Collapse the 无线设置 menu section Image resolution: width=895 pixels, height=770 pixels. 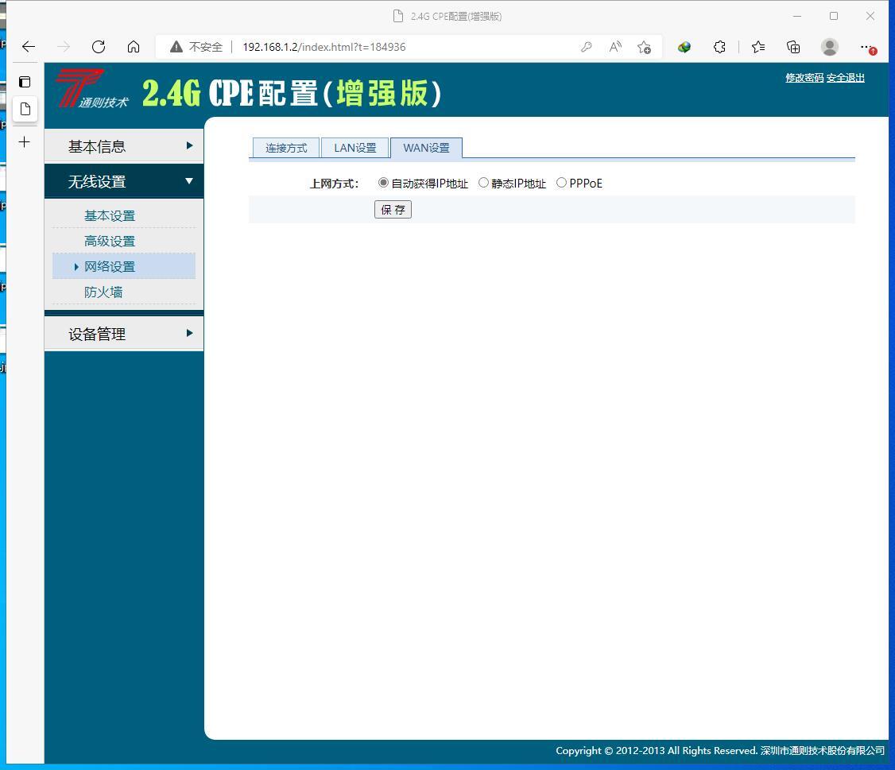click(124, 181)
